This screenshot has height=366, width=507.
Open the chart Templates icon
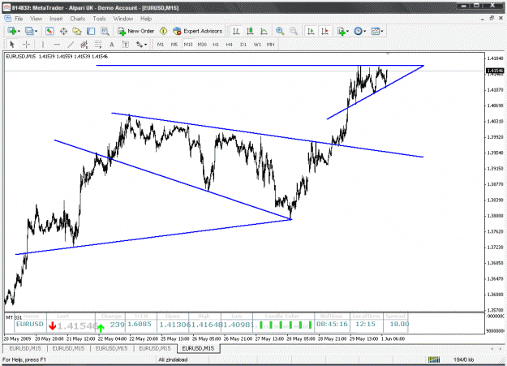pos(375,31)
